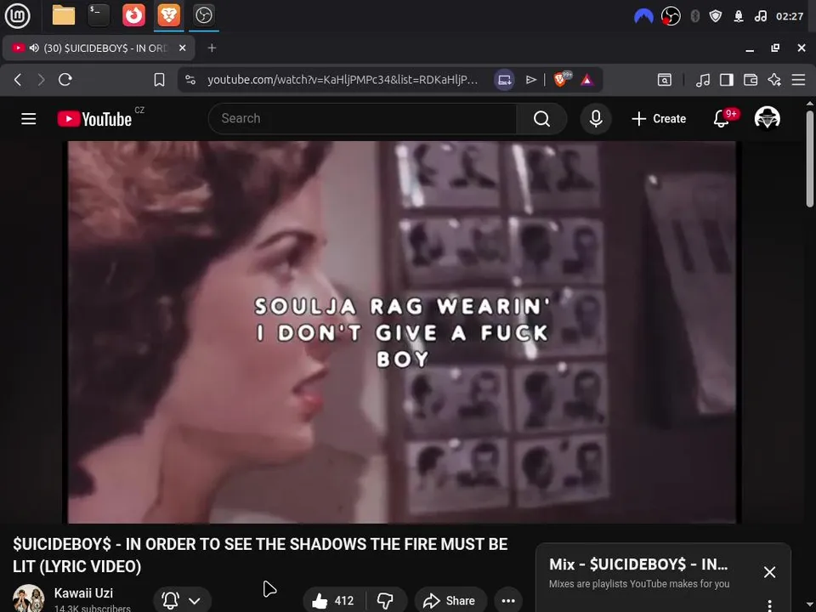
Task: Open the notifications bell in system tray
Action: (x=739, y=16)
